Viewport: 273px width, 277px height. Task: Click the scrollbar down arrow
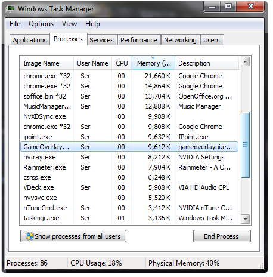coord(246,219)
